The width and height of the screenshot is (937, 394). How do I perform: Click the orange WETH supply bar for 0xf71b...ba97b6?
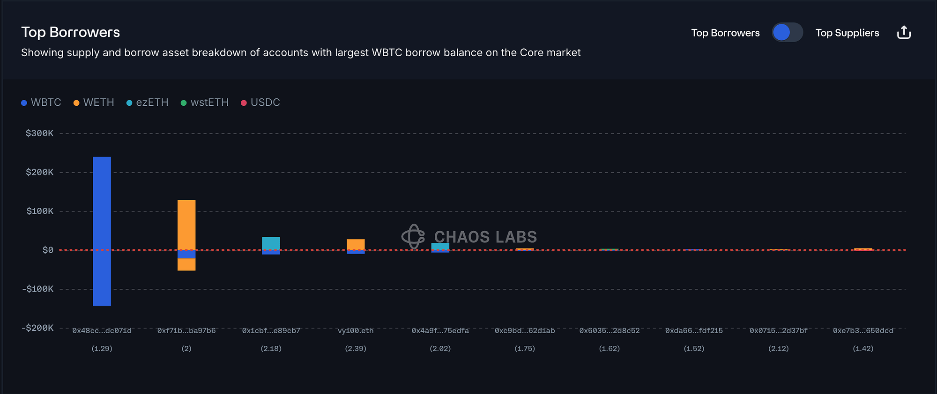[186, 225]
